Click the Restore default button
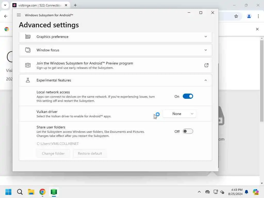The height and width of the screenshot is (198, 264). pyautogui.click(x=90, y=153)
